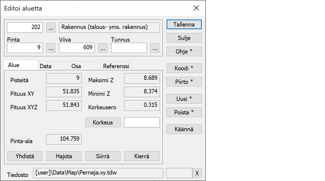The height and width of the screenshot is (181, 325).
Task: Open Pinta ellipsis browse button
Action: [51, 48]
